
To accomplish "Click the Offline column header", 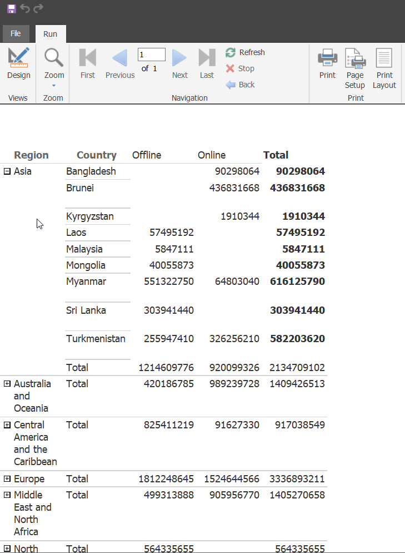I will tap(147, 155).
